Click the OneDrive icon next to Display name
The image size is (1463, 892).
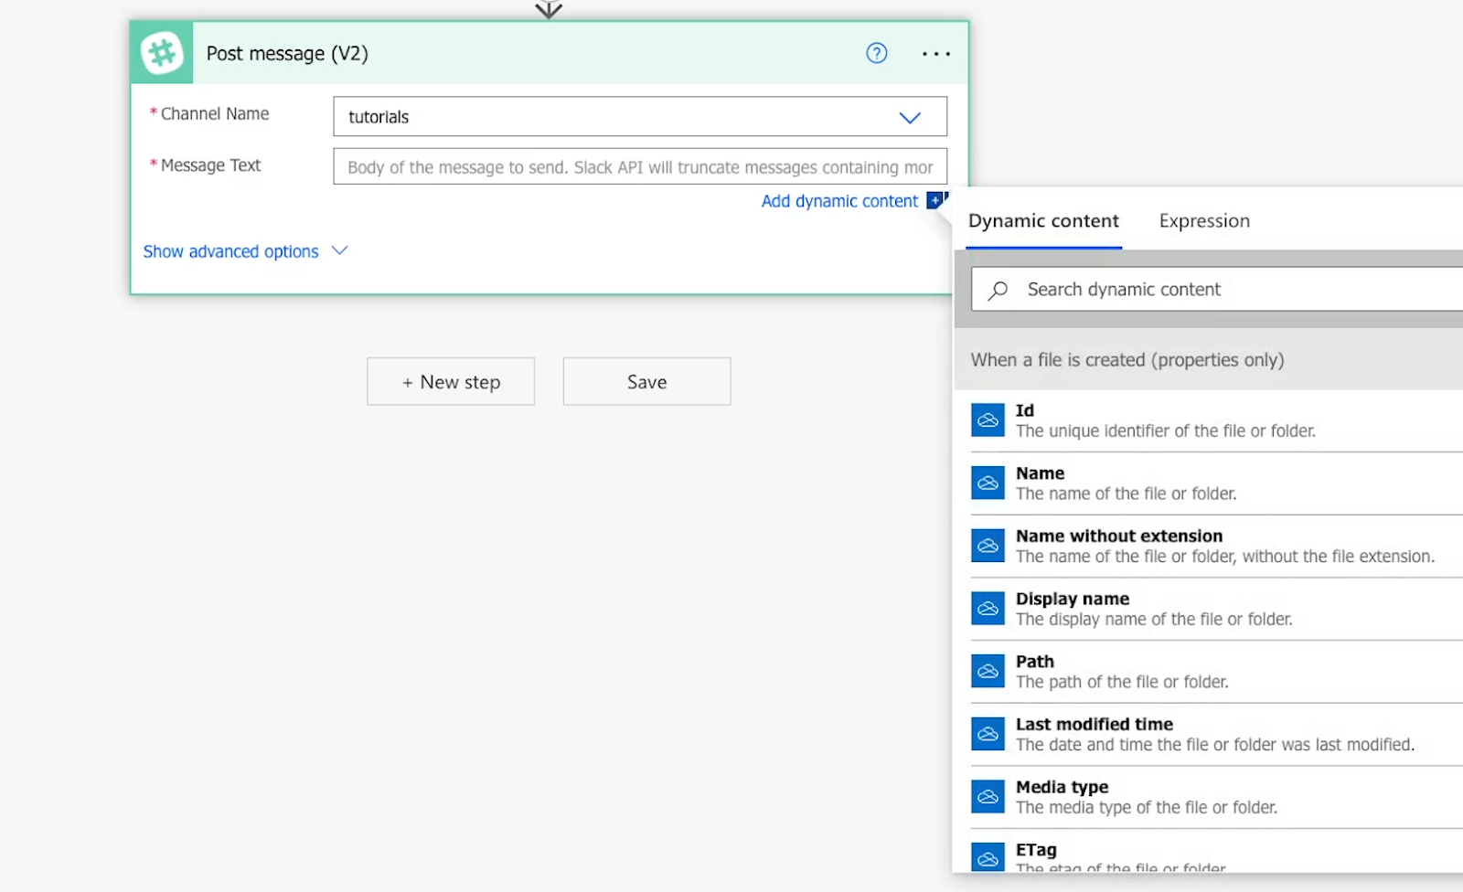(988, 609)
